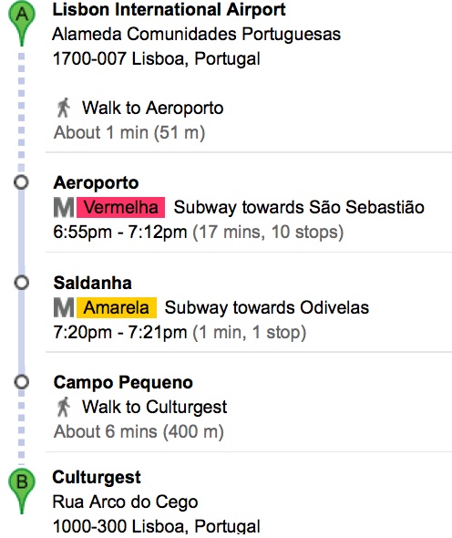
Task: Click the Campo Pequeno stop circle marker
Action: point(21,382)
